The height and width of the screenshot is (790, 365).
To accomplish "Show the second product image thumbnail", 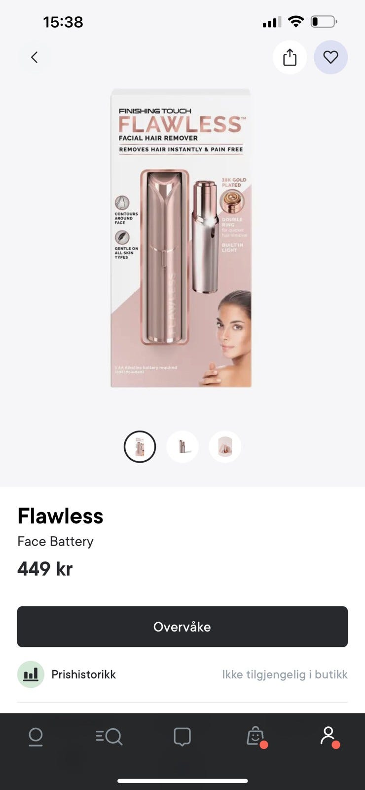I will 182,447.
